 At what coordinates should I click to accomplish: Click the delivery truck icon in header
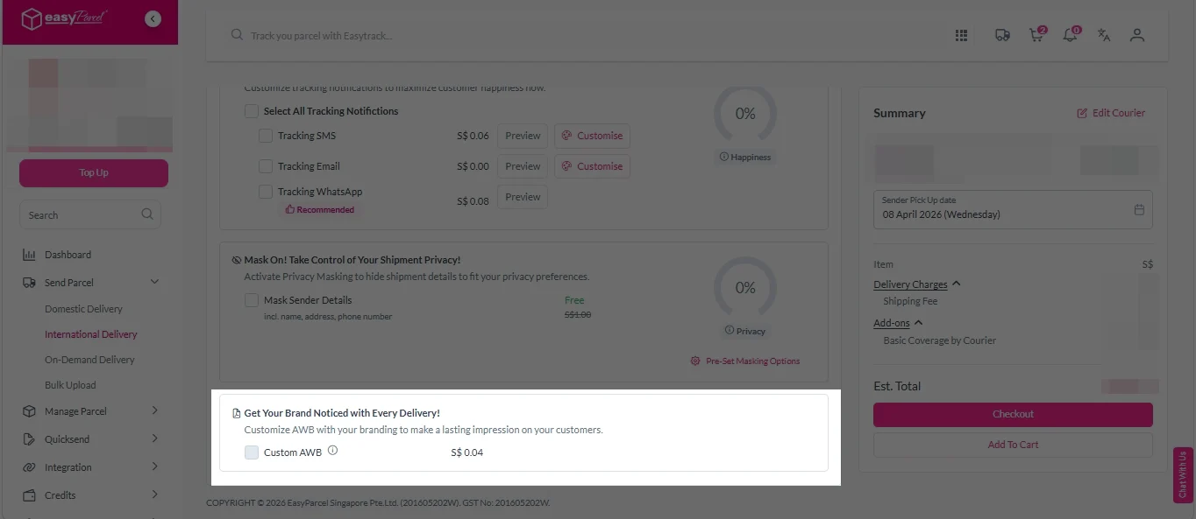pyautogui.click(x=1001, y=35)
